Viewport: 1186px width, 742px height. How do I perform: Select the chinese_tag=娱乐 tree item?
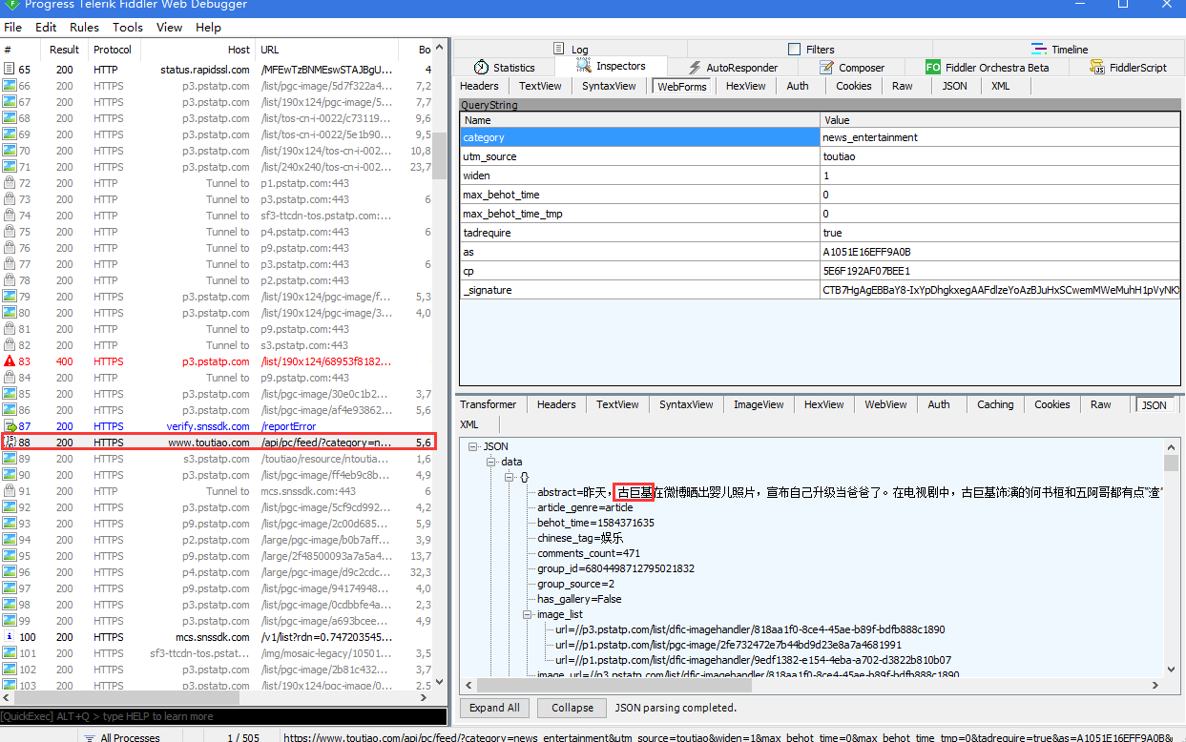580,538
